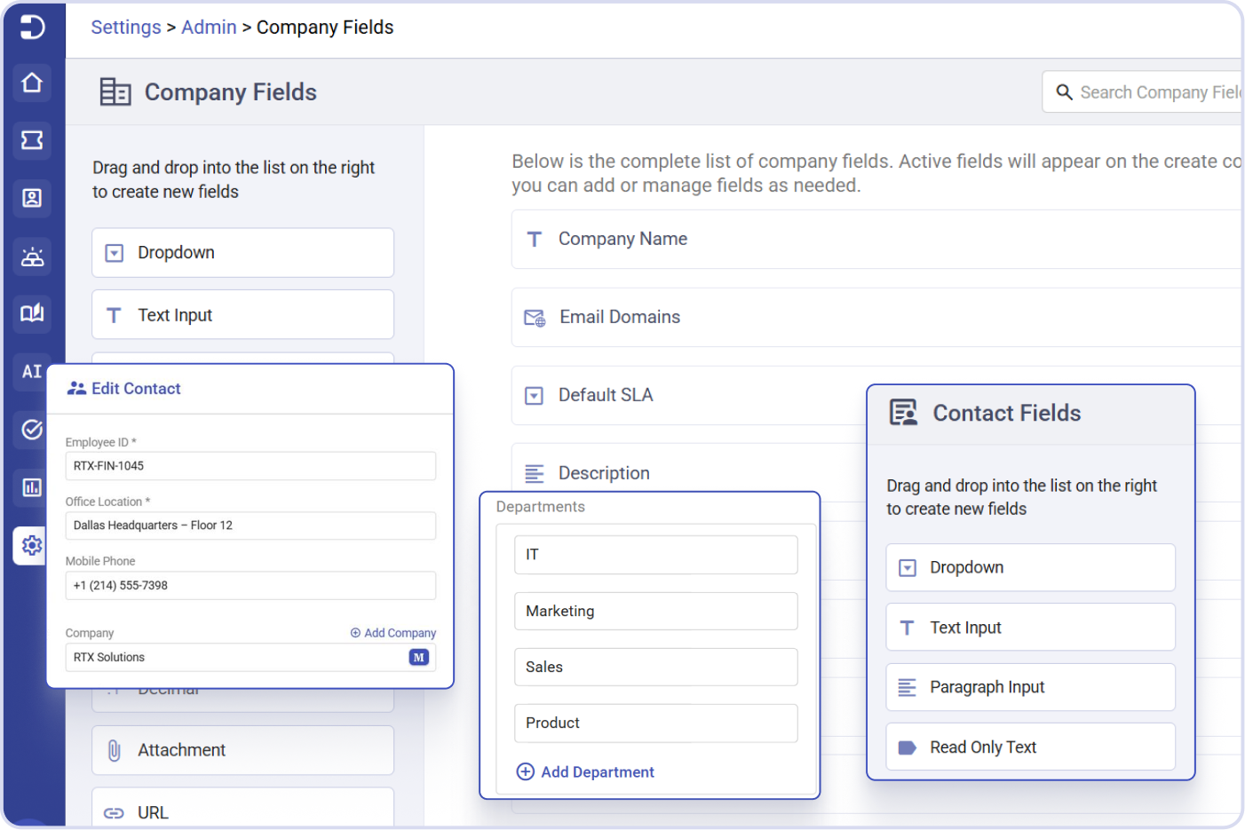Select Dropdown in Contact Fields panel
The height and width of the screenshot is (830, 1245).
(x=1031, y=568)
